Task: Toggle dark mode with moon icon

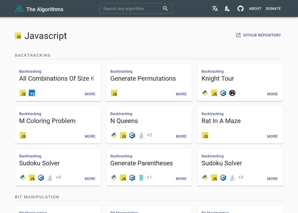Action: (x=227, y=9)
